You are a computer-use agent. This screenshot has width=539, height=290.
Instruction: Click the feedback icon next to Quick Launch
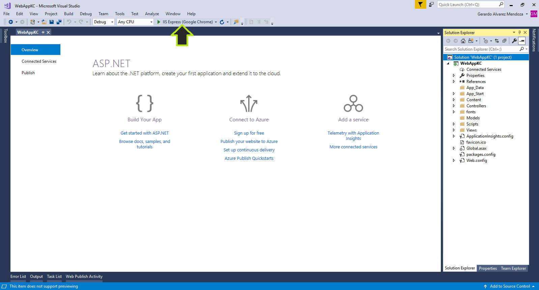click(x=431, y=4)
